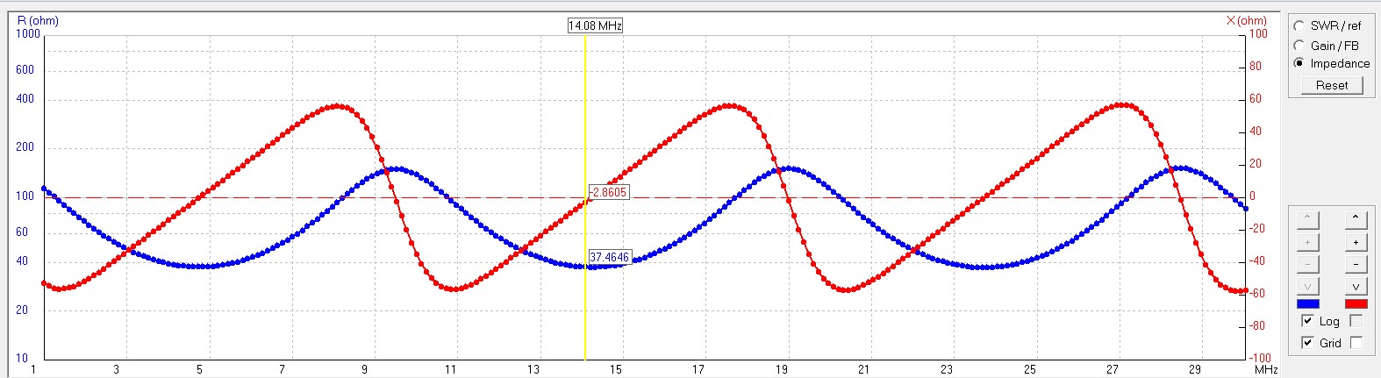Click the Reset button
Viewport: 1381px width, 378px height.
click(x=1331, y=85)
